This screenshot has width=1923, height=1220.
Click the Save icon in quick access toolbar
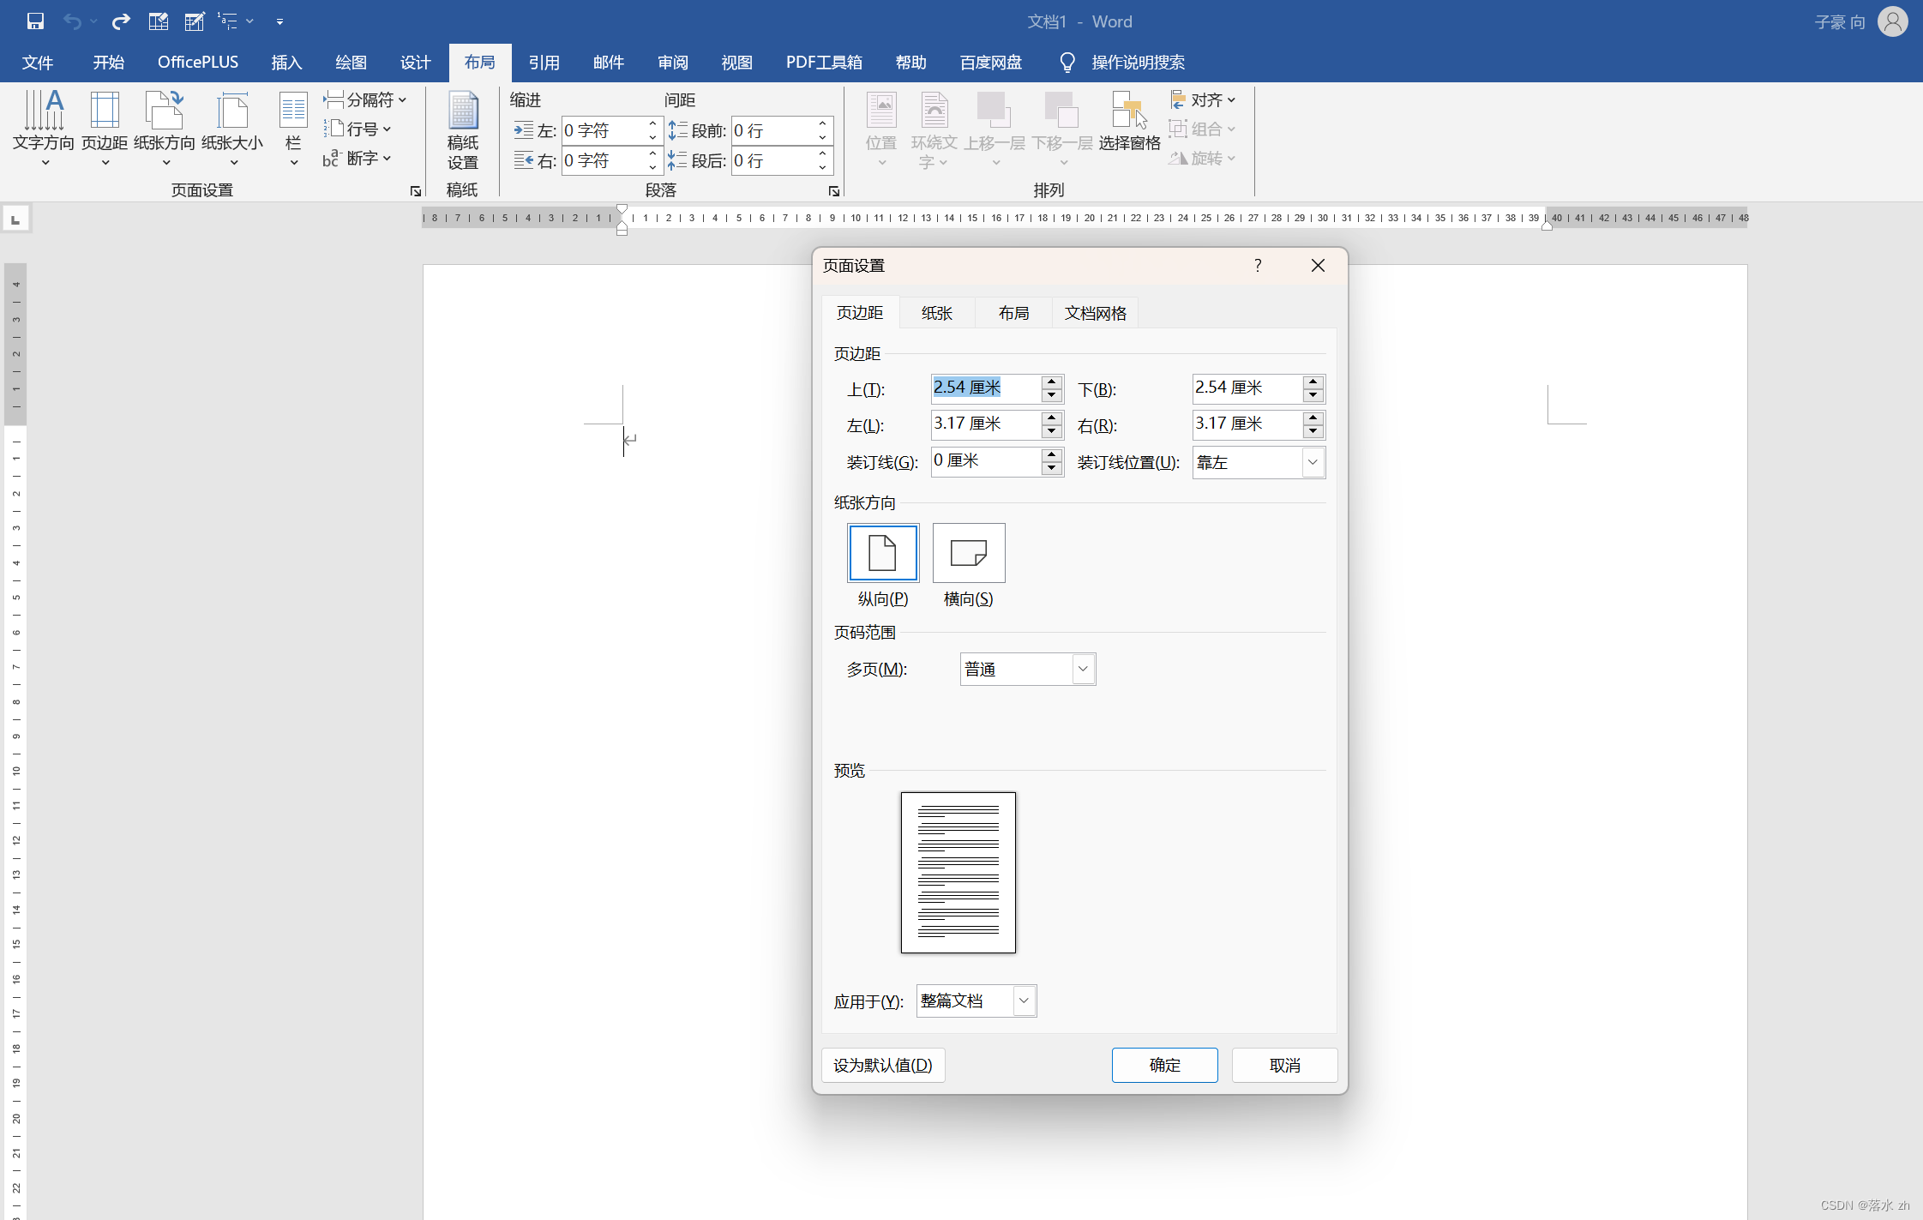(x=35, y=21)
